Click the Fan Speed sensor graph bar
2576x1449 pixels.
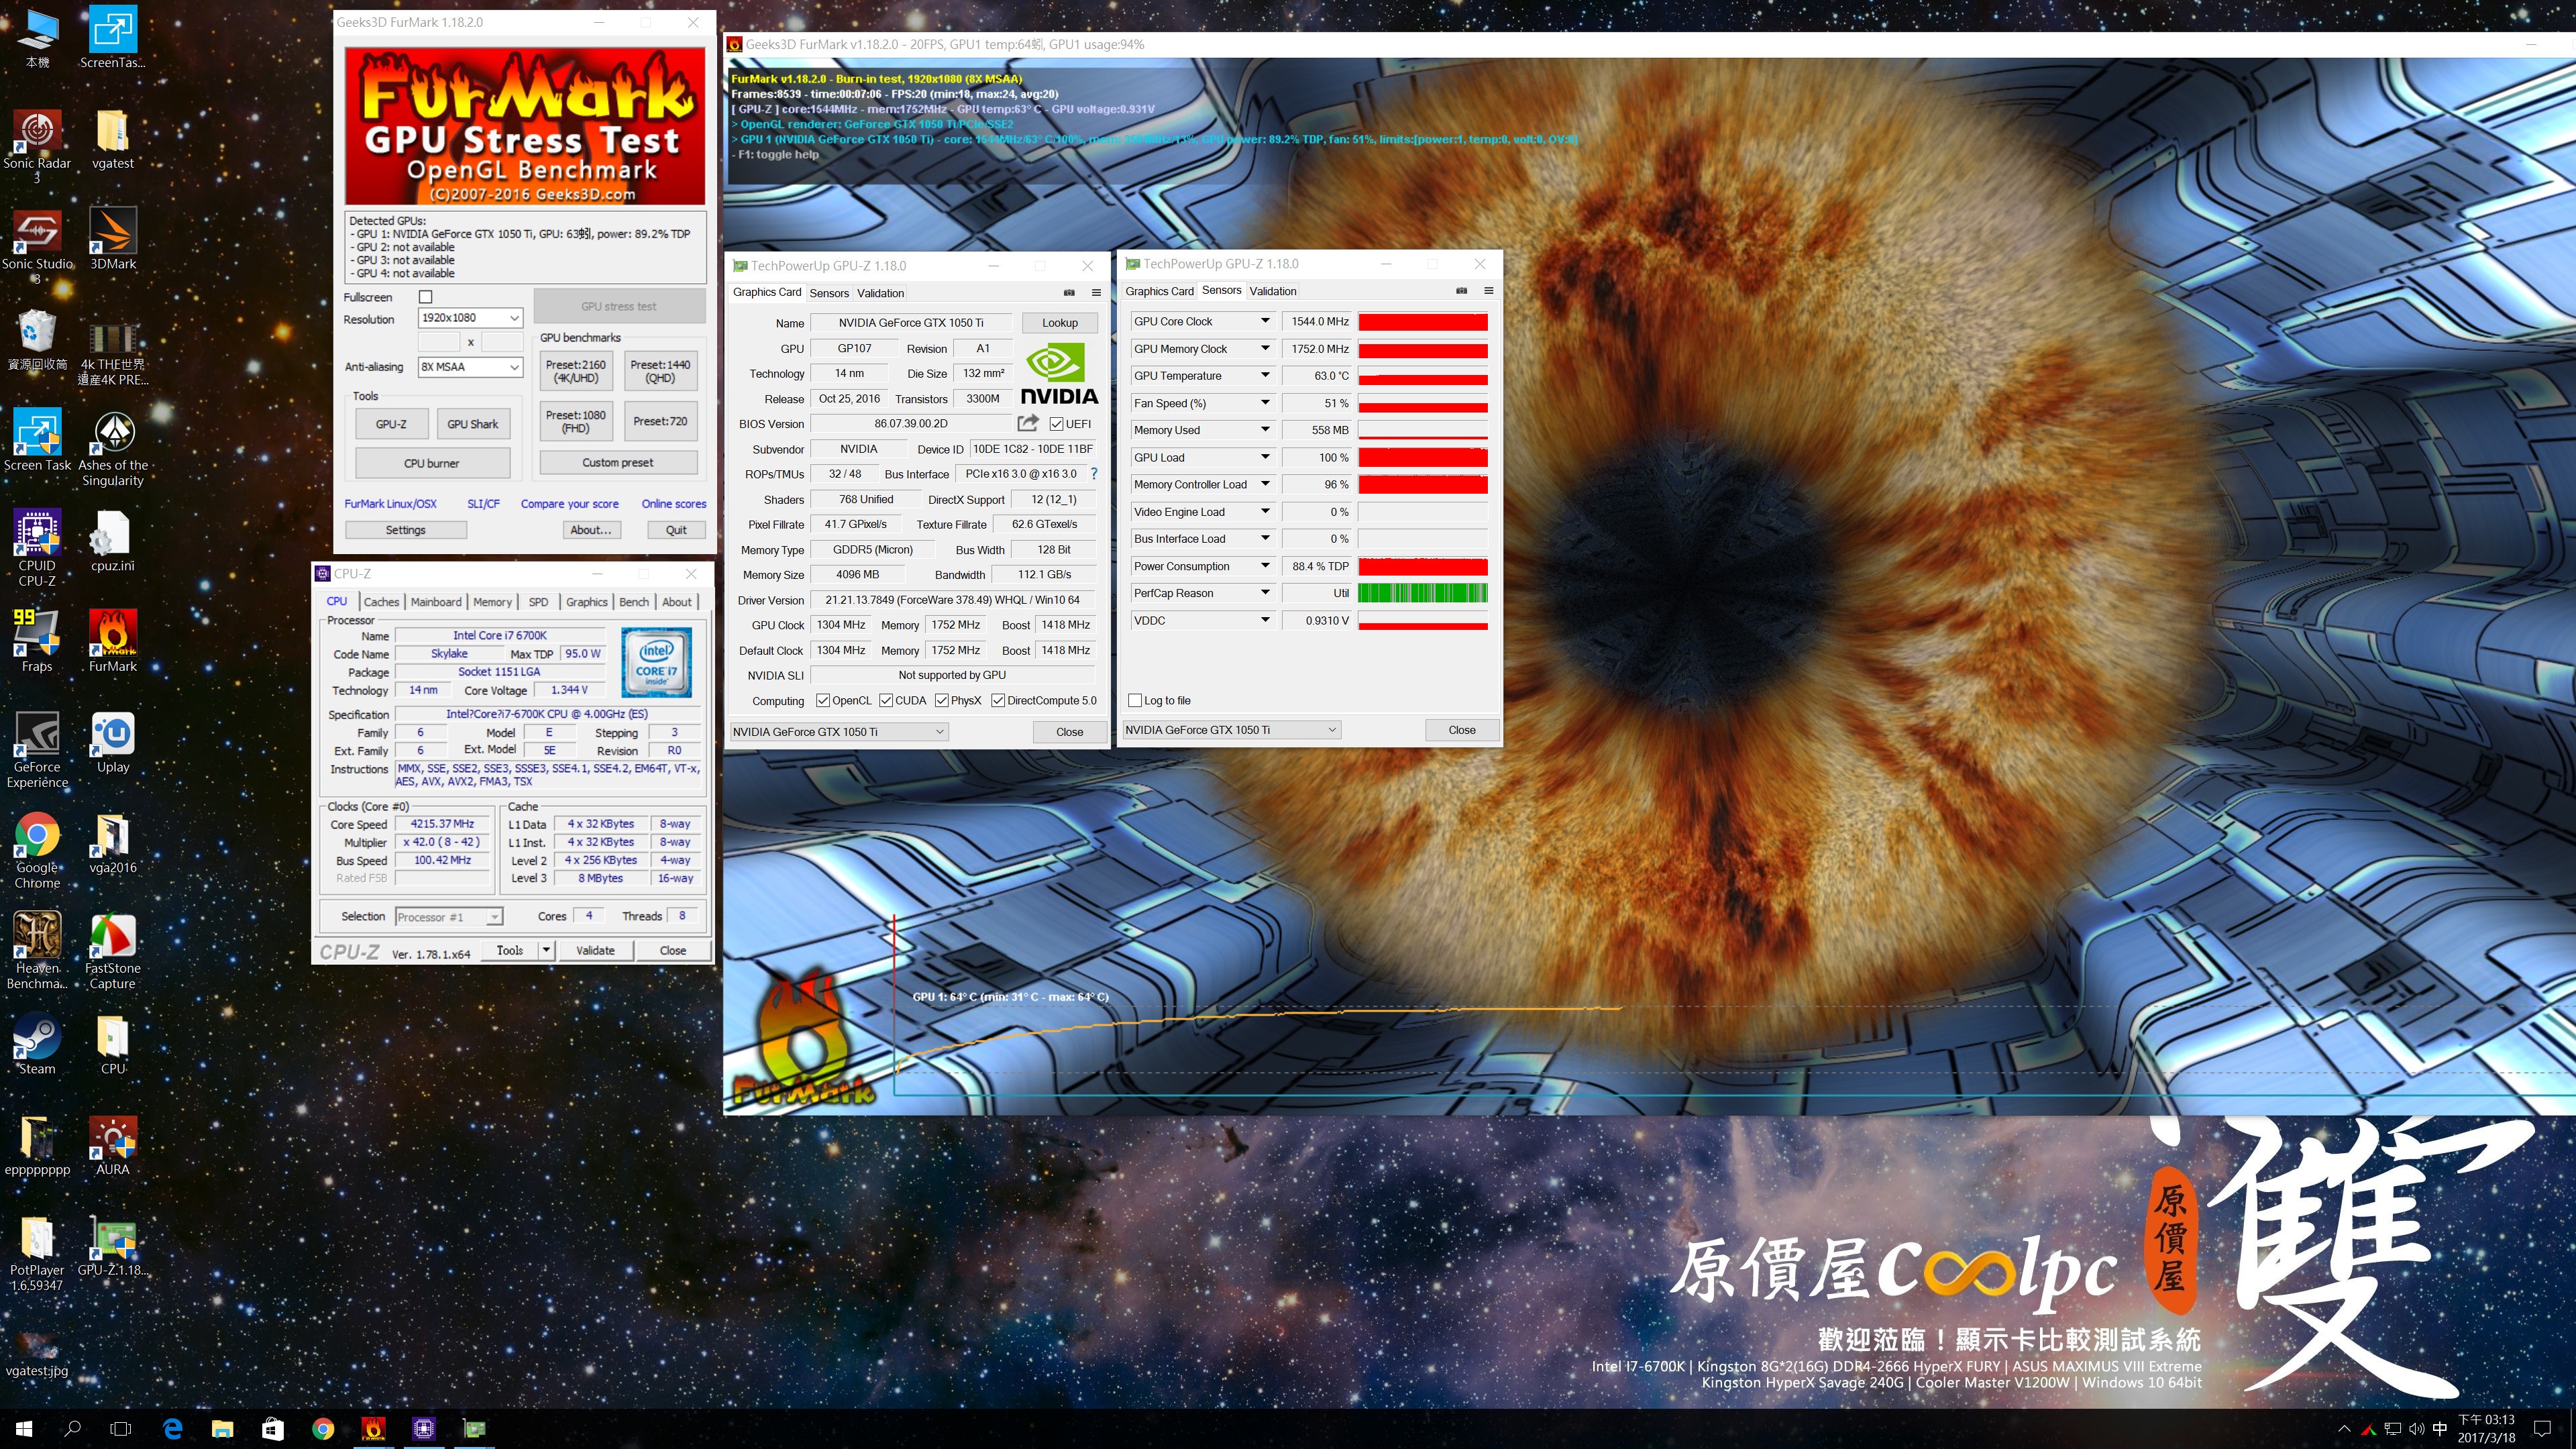click(1423, 403)
